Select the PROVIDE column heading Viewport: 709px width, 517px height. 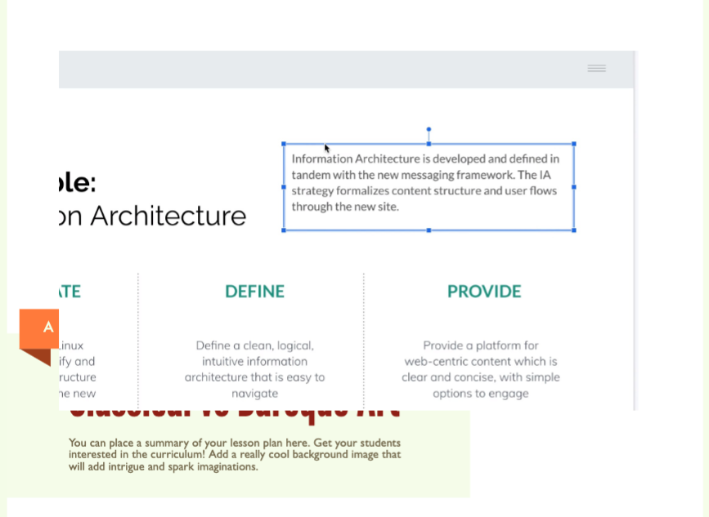(484, 292)
